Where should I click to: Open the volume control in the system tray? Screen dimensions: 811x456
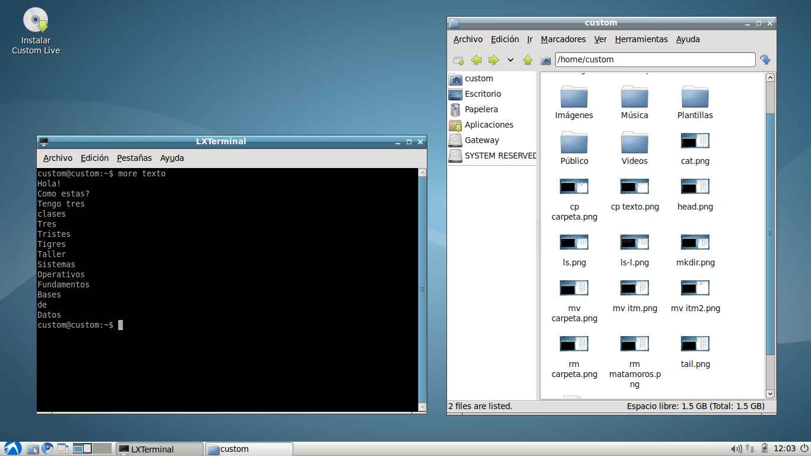[736, 449]
